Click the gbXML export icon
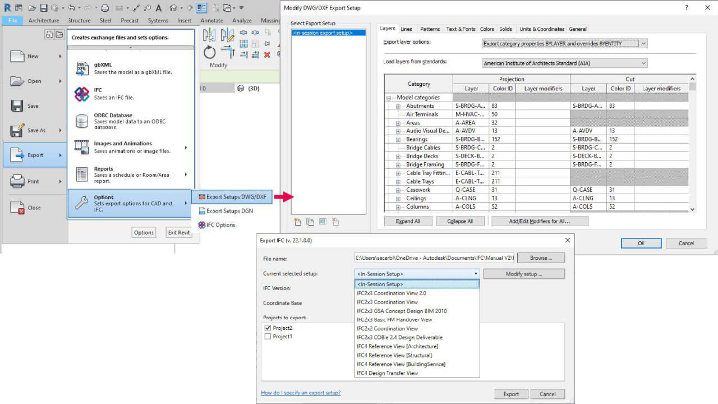 [82, 68]
